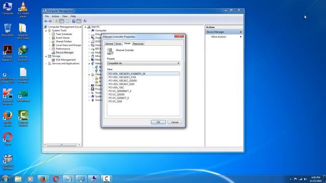Screen dimensions: 326x183
Task: Click the Forward arrow in Computer Management toolbar
Action: pyautogui.click(x=50, y=21)
